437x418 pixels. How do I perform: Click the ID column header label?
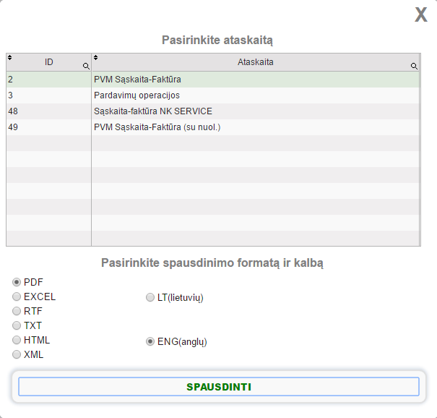49,62
